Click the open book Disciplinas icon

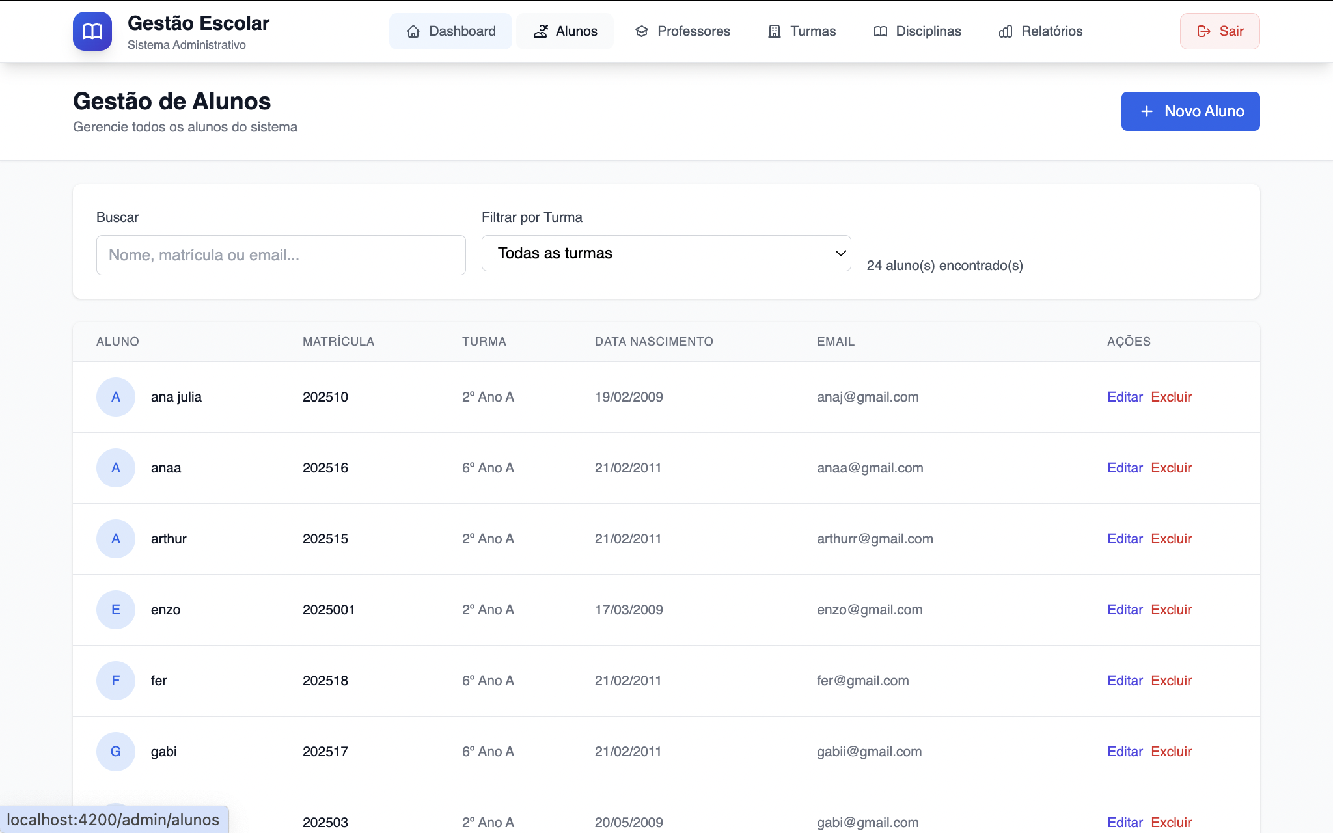(x=881, y=31)
